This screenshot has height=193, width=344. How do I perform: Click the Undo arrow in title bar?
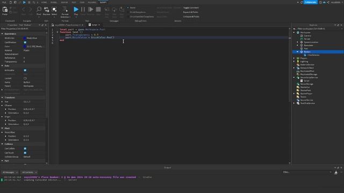coord(33,2)
